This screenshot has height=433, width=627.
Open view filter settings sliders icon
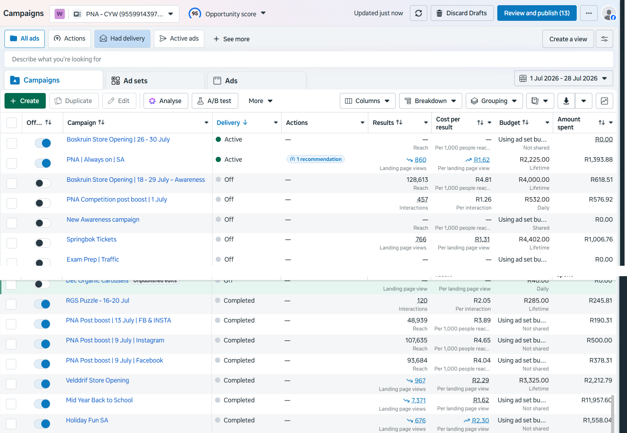pos(604,39)
